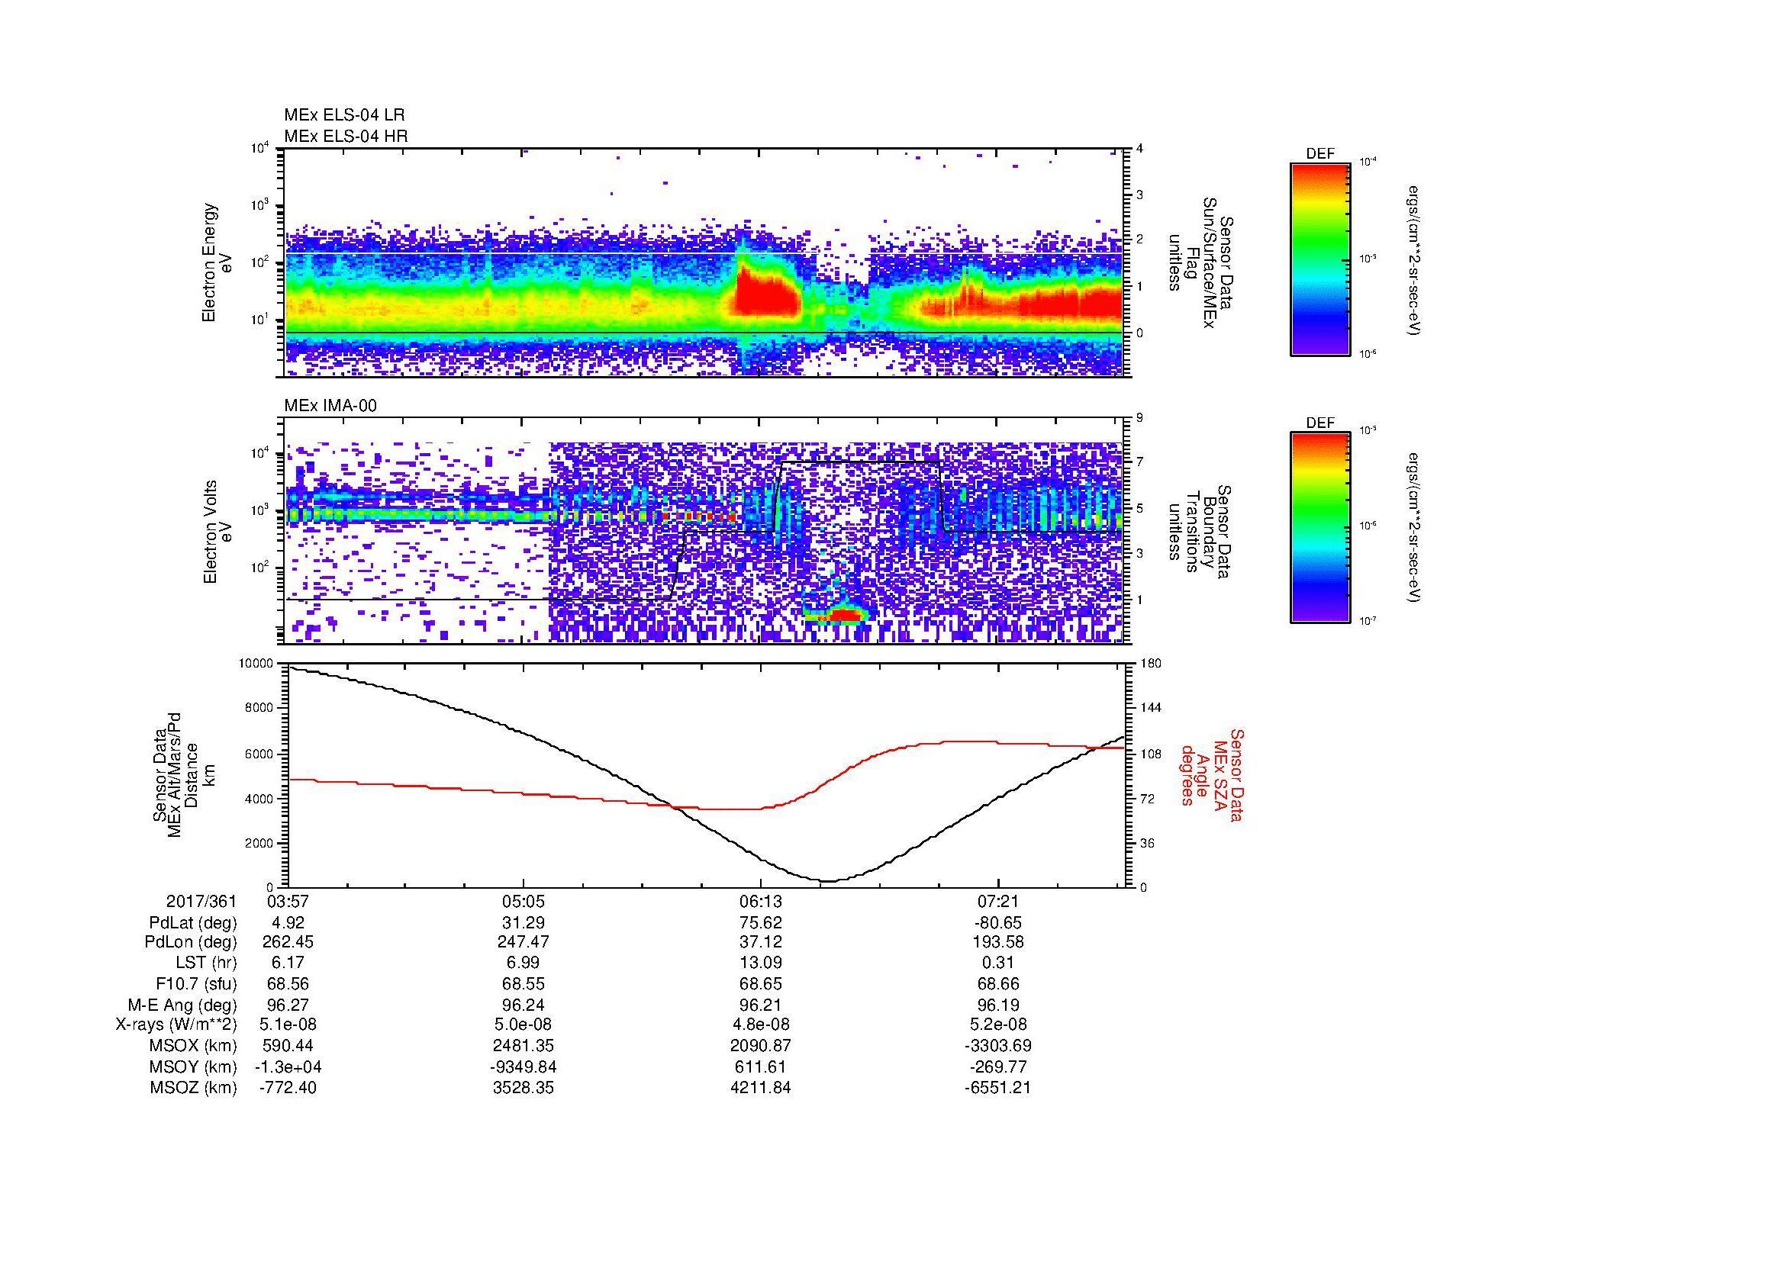Click the LST value 0.31

[x=997, y=963]
